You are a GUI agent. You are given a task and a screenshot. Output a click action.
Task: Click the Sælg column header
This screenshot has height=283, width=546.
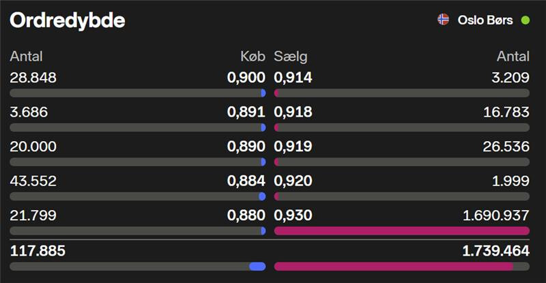point(291,57)
